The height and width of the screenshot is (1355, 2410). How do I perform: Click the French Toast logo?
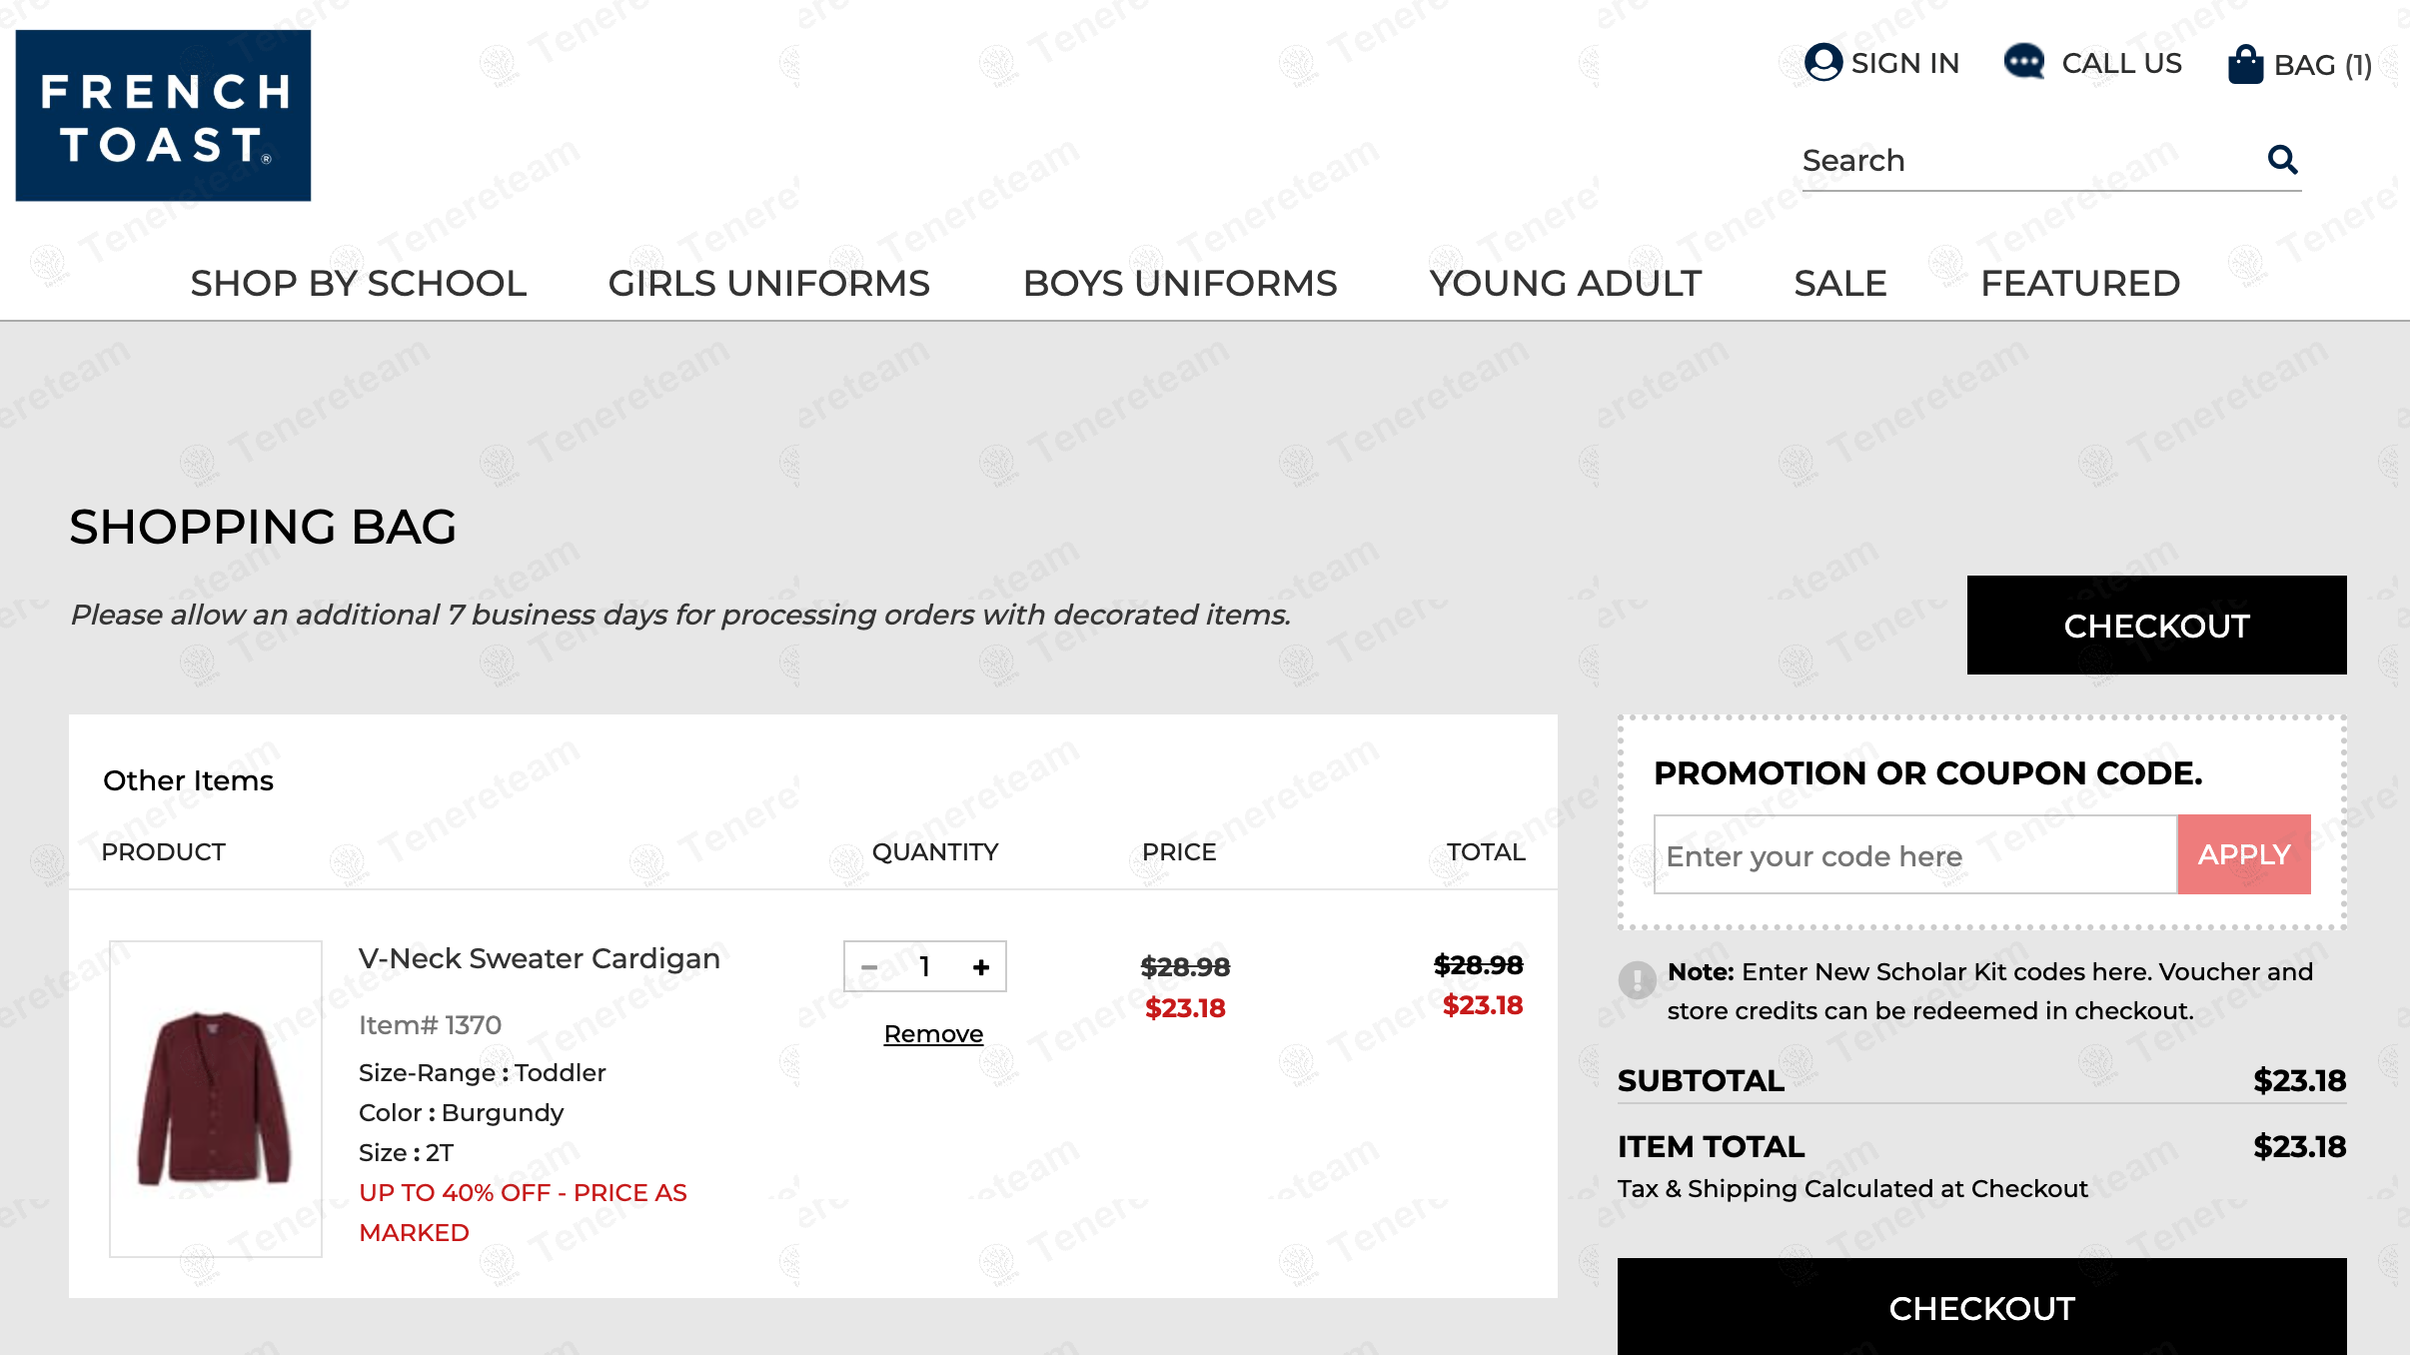pyautogui.click(x=163, y=115)
